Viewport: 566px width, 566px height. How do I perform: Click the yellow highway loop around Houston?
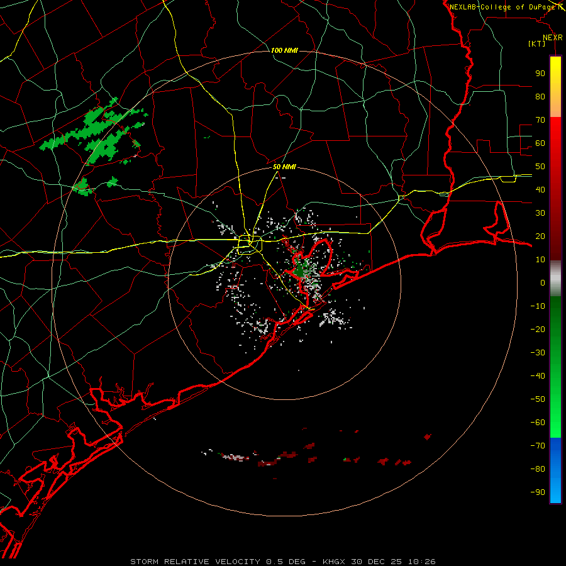(x=250, y=245)
